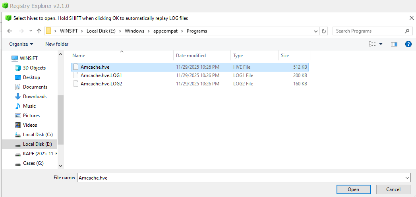Image resolution: width=416 pixels, height=197 pixels.
Task: Click the Open button
Action: (353, 189)
